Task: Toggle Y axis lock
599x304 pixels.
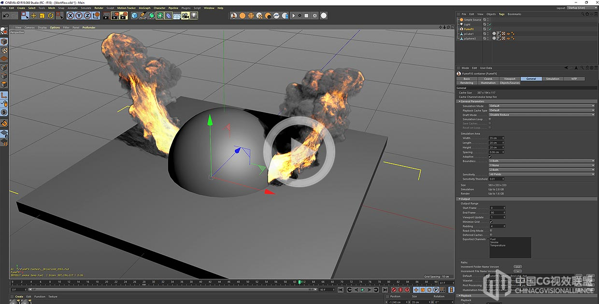Action: pos(79,15)
